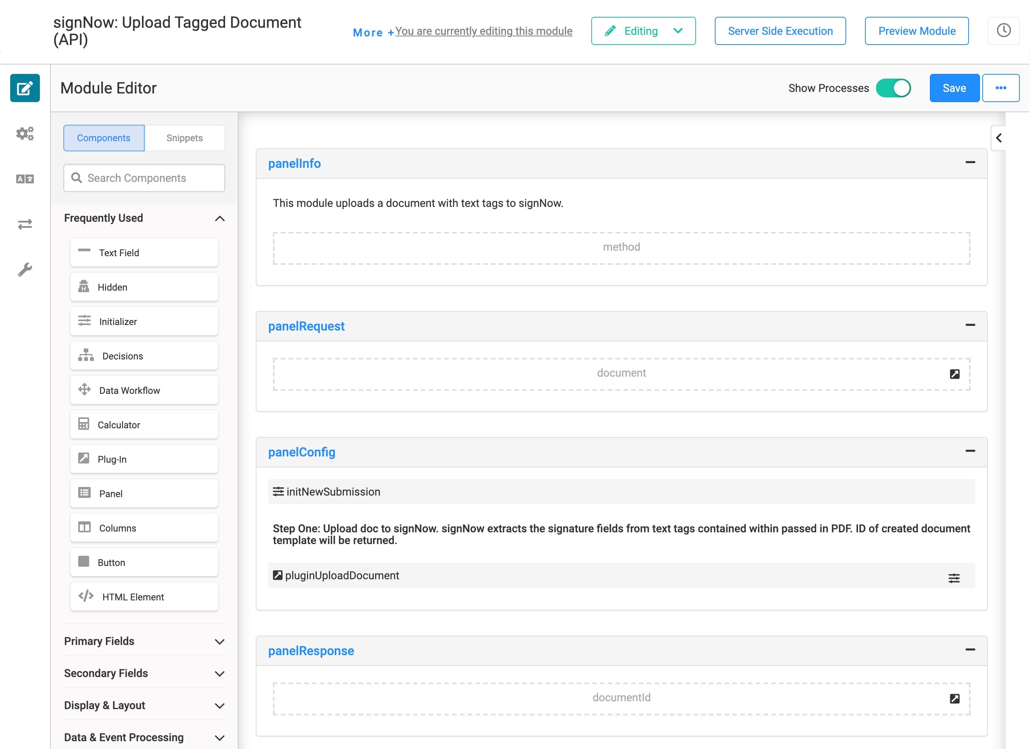Expand the Secondary Fields section
Screen dimensions: 1030x749
pyautogui.click(x=220, y=674)
